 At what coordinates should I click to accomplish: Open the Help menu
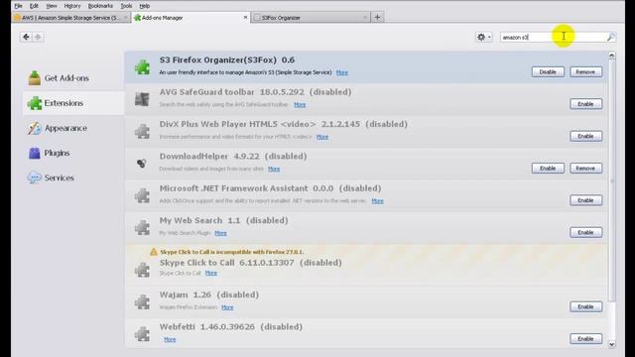(145, 6)
